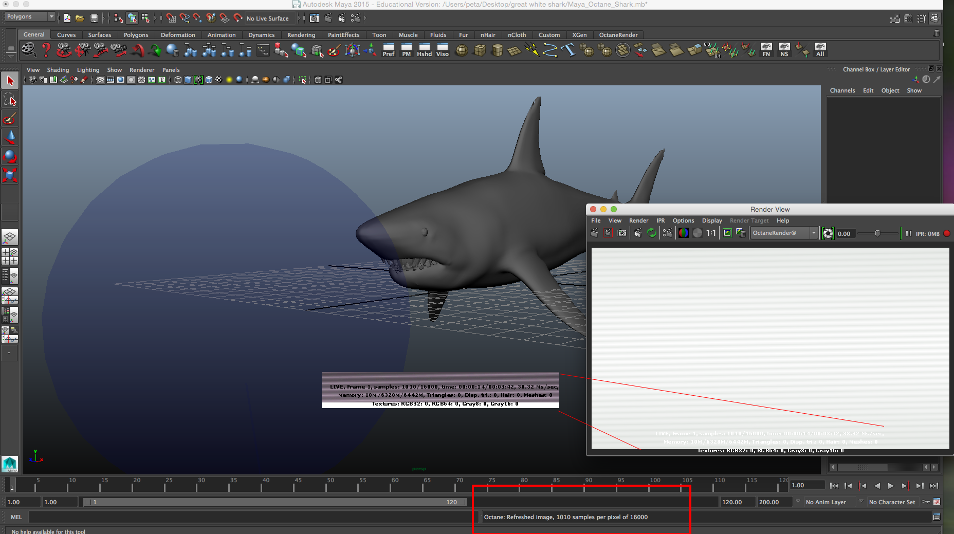Open the viewport Shading menu
Image resolution: width=954 pixels, height=534 pixels.
58,70
